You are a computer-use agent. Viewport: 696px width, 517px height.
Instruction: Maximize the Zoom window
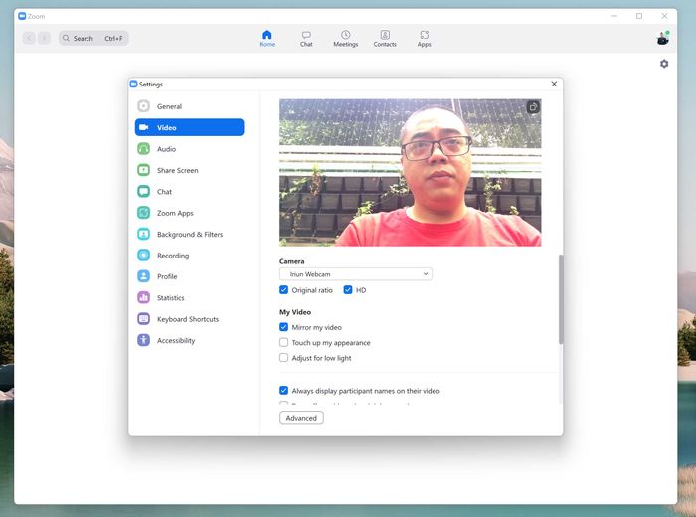[x=639, y=16]
